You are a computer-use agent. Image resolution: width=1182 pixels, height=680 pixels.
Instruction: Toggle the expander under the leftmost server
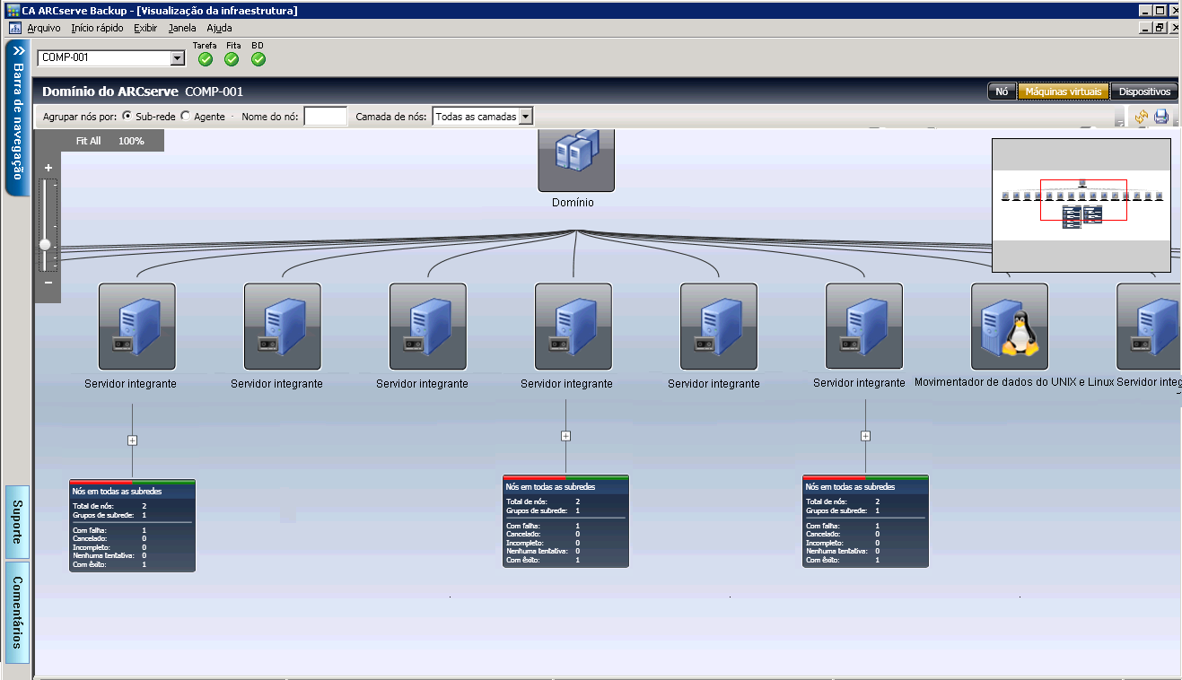pyautogui.click(x=132, y=440)
